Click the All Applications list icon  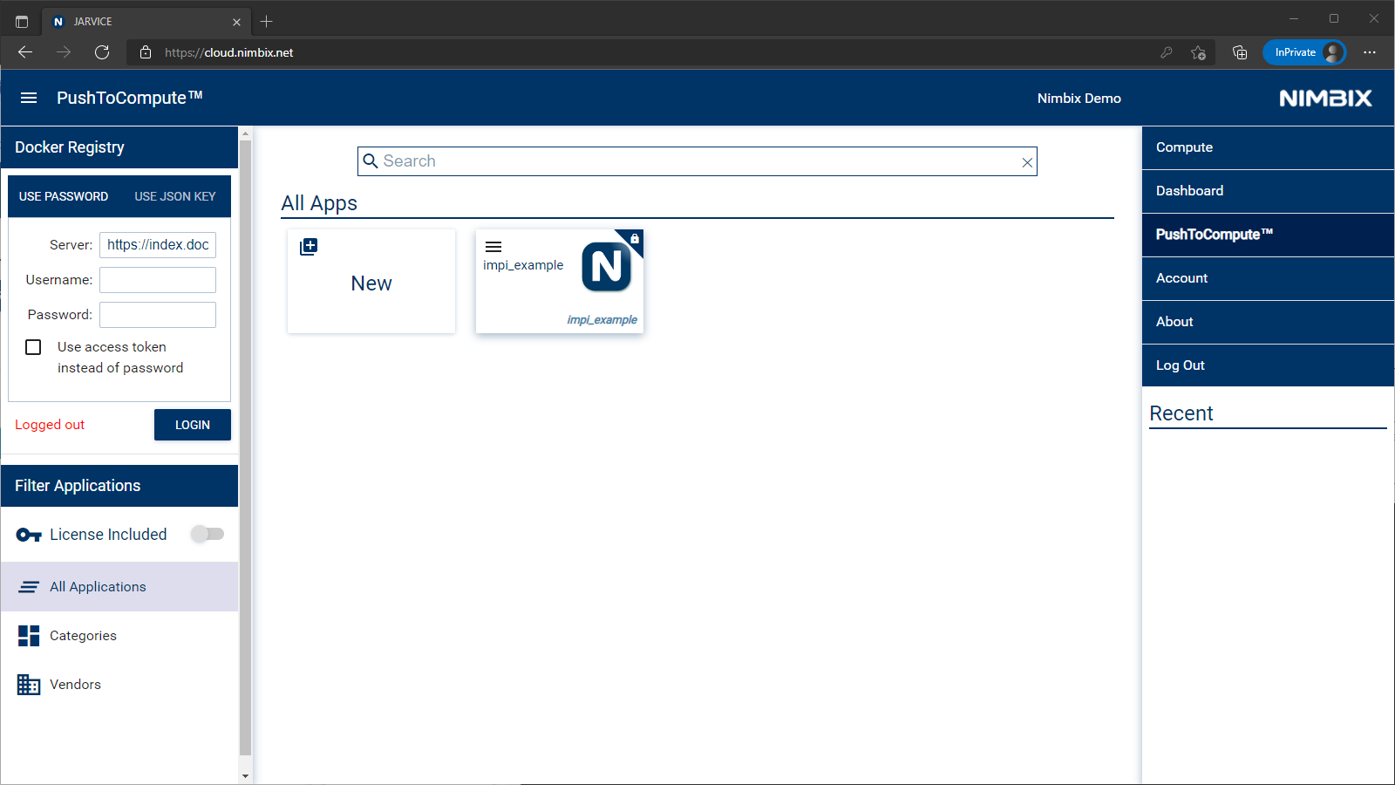tap(29, 587)
